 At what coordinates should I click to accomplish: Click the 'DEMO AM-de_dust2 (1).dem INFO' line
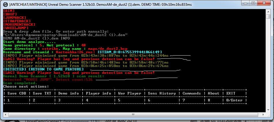[x=36, y=38]
